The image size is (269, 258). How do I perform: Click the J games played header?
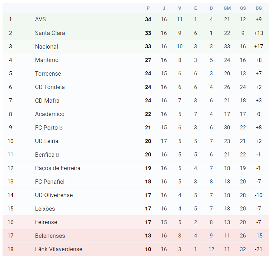pos(164,8)
